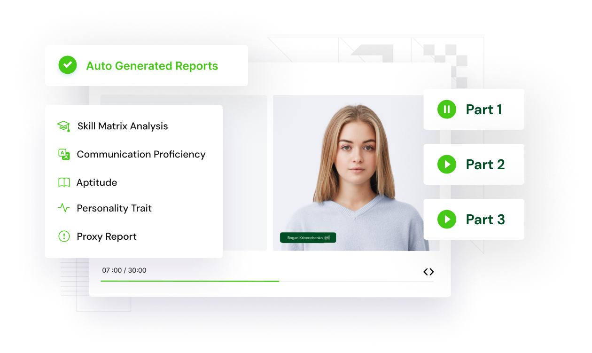Select the Personality Trait report

[114, 208]
